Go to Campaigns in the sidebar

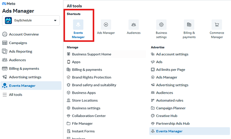pos(18,43)
